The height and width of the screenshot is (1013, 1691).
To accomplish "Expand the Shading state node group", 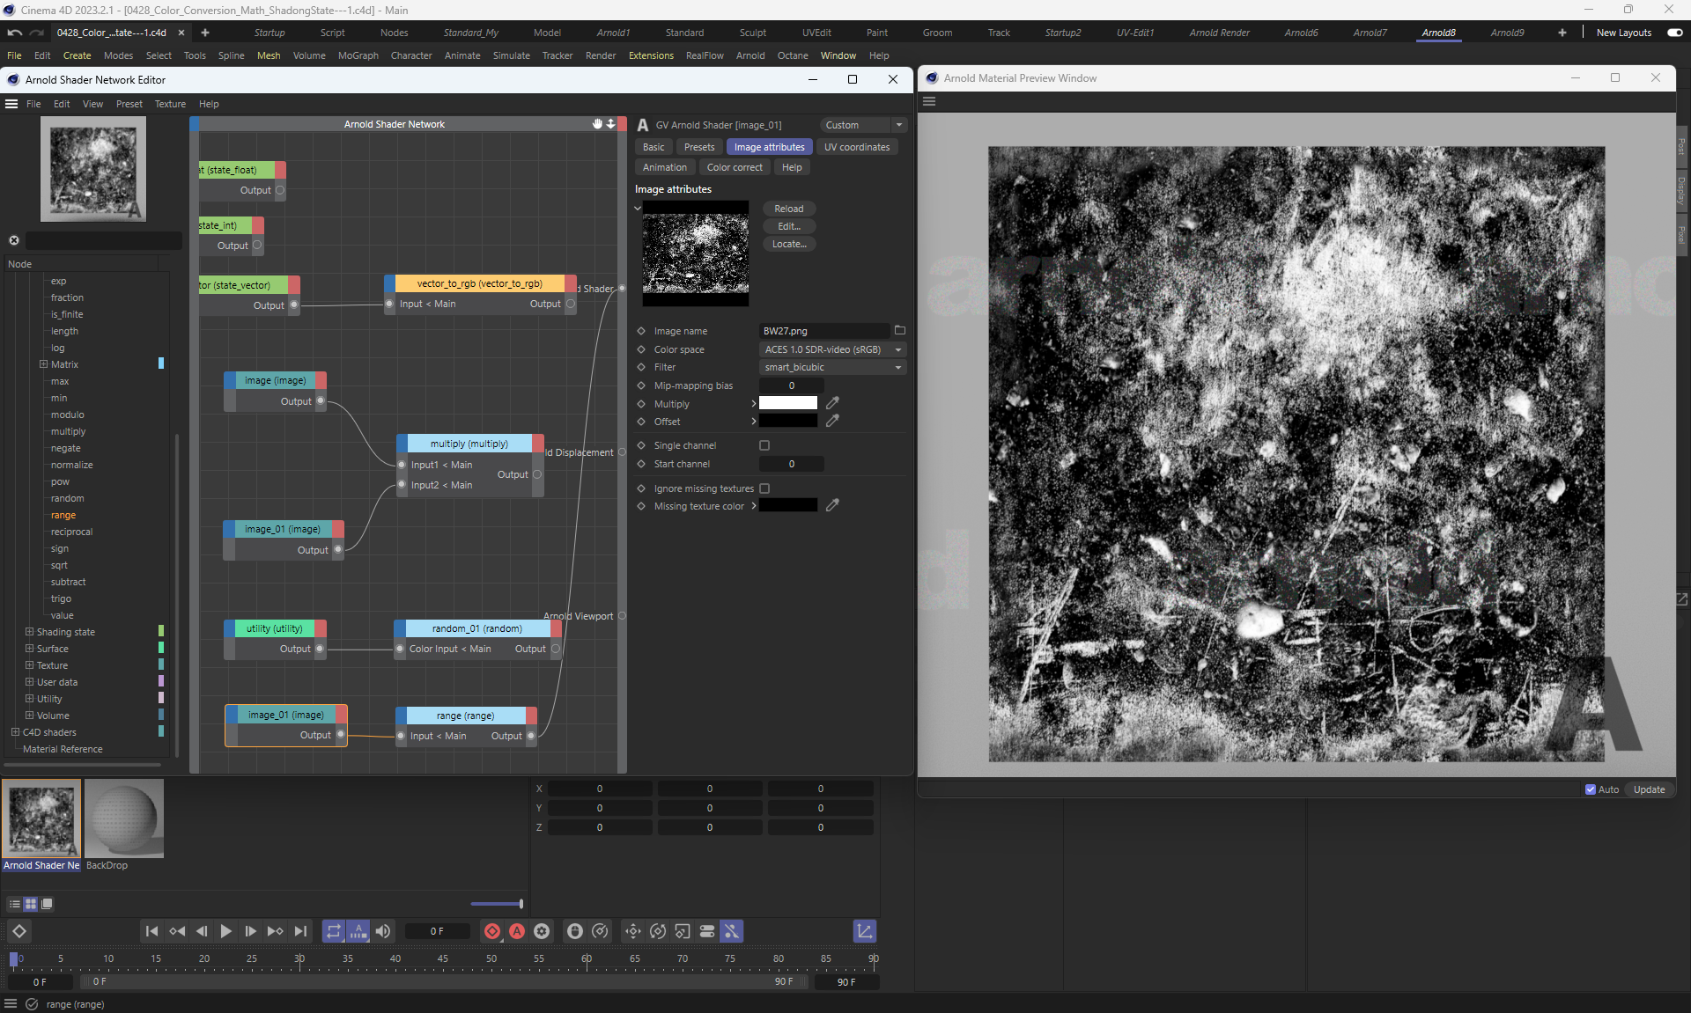I will click(x=29, y=632).
